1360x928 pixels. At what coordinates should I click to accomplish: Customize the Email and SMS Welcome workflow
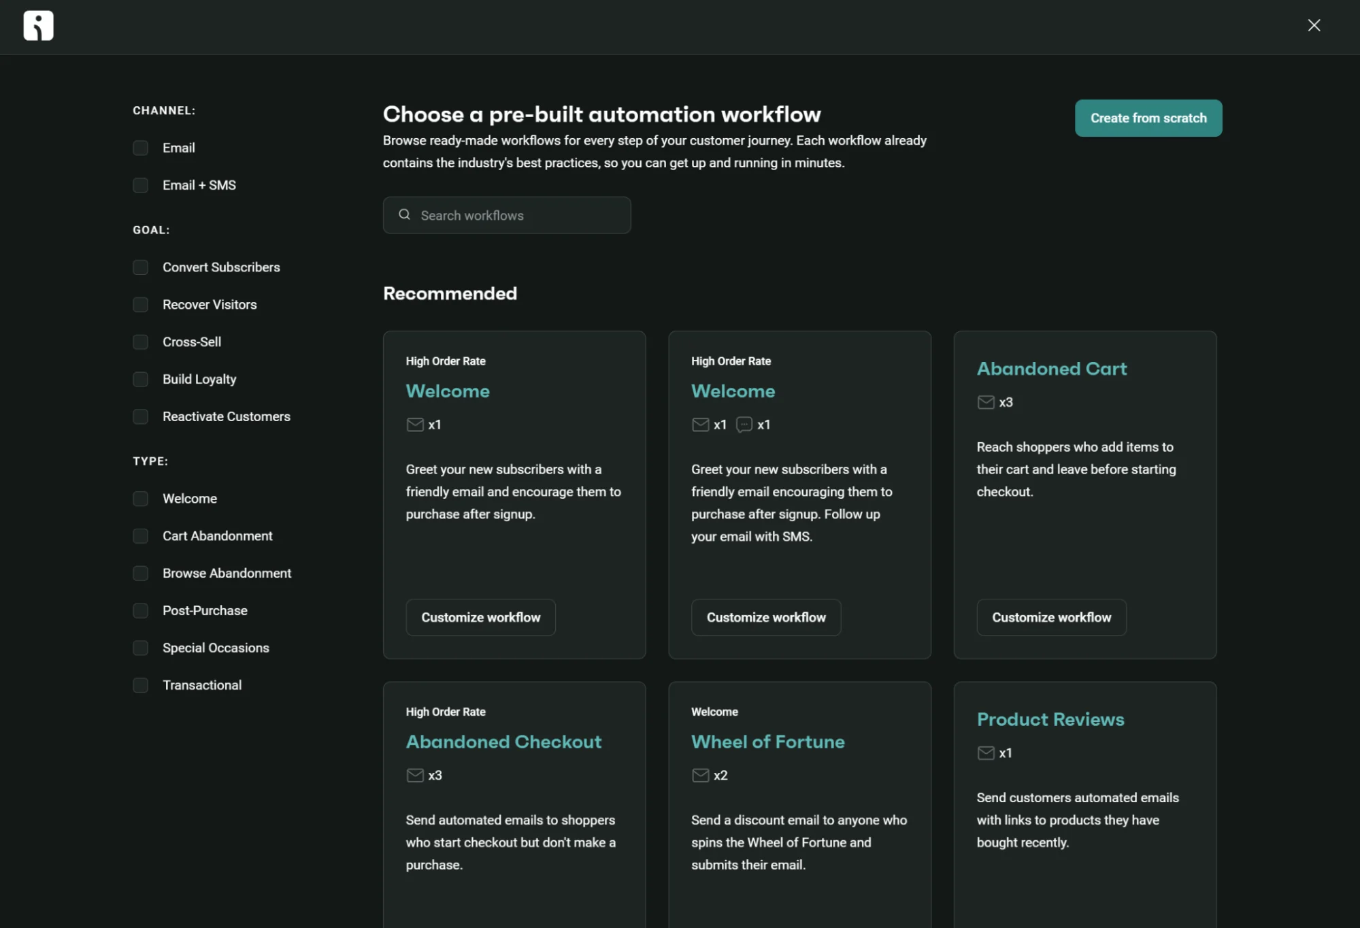coord(766,617)
